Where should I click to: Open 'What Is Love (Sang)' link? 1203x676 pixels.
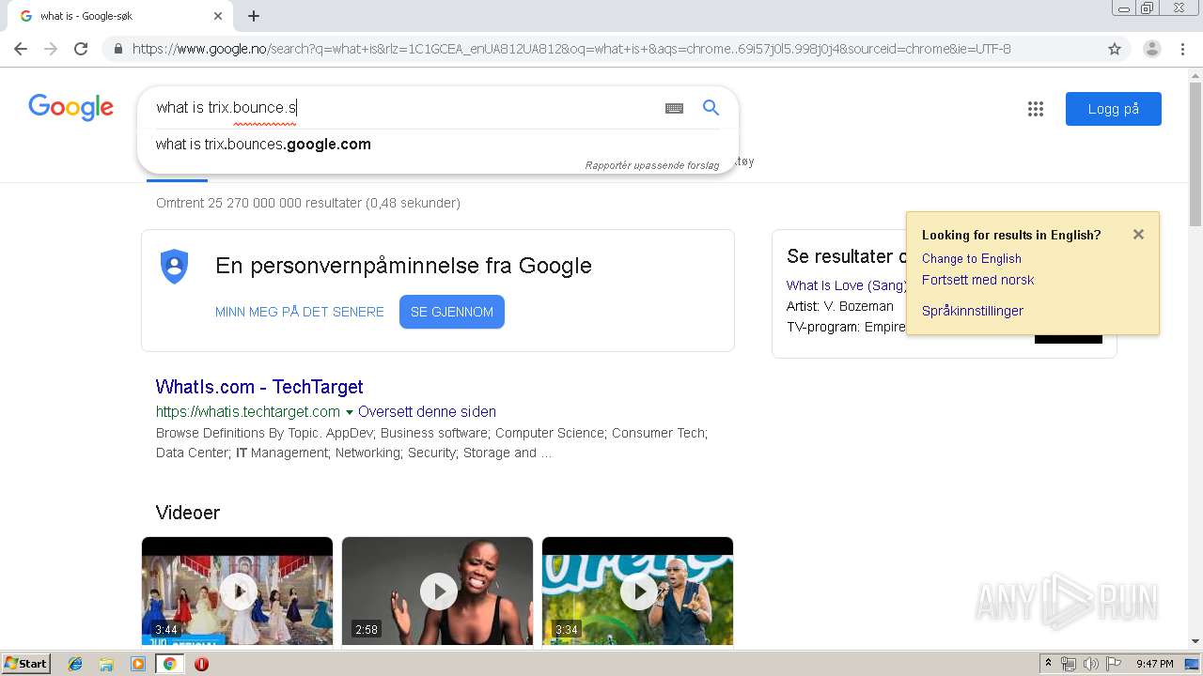click(x=847, y=285)
